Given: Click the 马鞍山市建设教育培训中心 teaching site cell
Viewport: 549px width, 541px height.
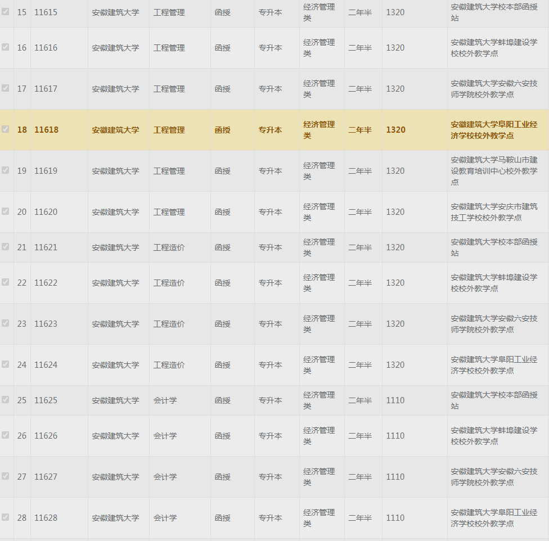Looking at the screenshot, I should pyautogui.click(x=493, y=171).
